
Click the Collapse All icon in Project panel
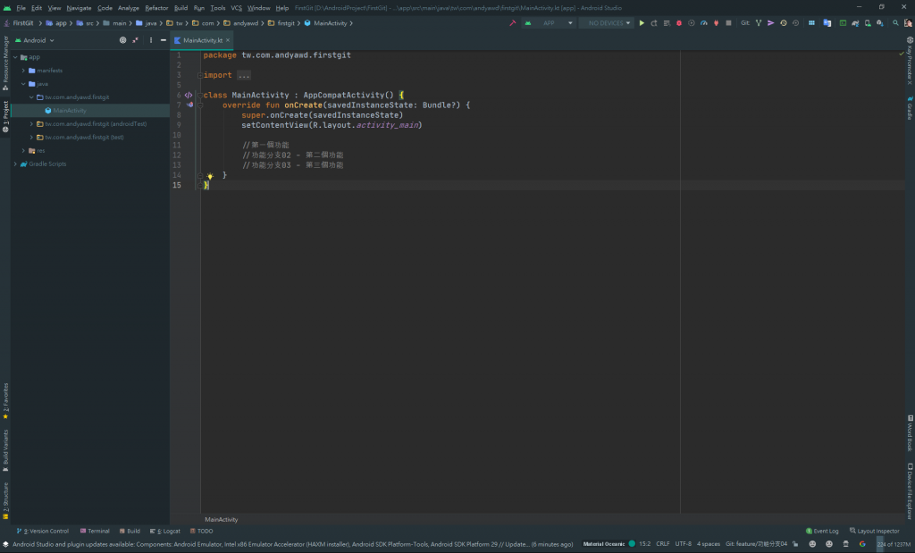point(136,40)
